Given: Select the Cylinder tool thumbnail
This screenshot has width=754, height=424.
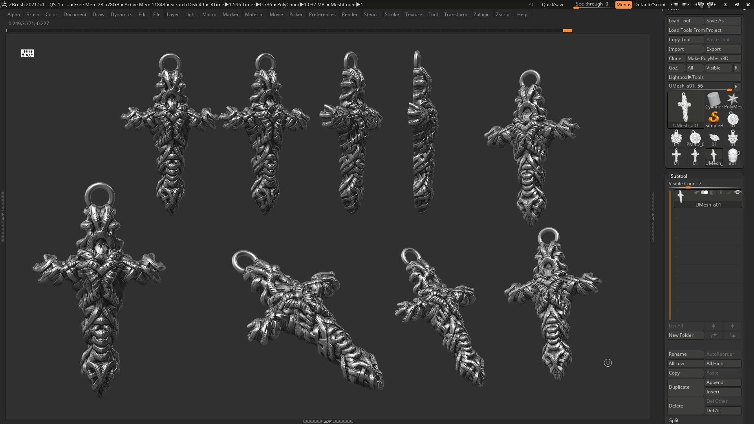Looking at the screenshot, I should 714,100.
